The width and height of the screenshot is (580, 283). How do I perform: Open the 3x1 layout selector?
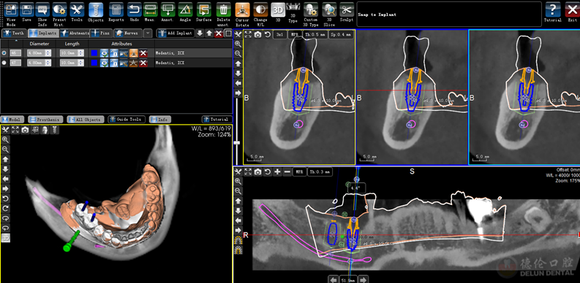click(x=279, y=35)
